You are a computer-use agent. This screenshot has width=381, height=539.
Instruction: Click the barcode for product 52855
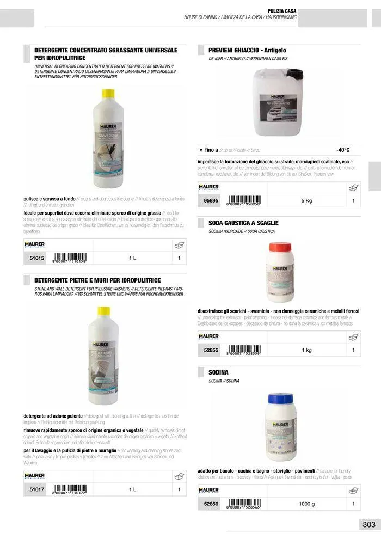[x=244, y=350]
